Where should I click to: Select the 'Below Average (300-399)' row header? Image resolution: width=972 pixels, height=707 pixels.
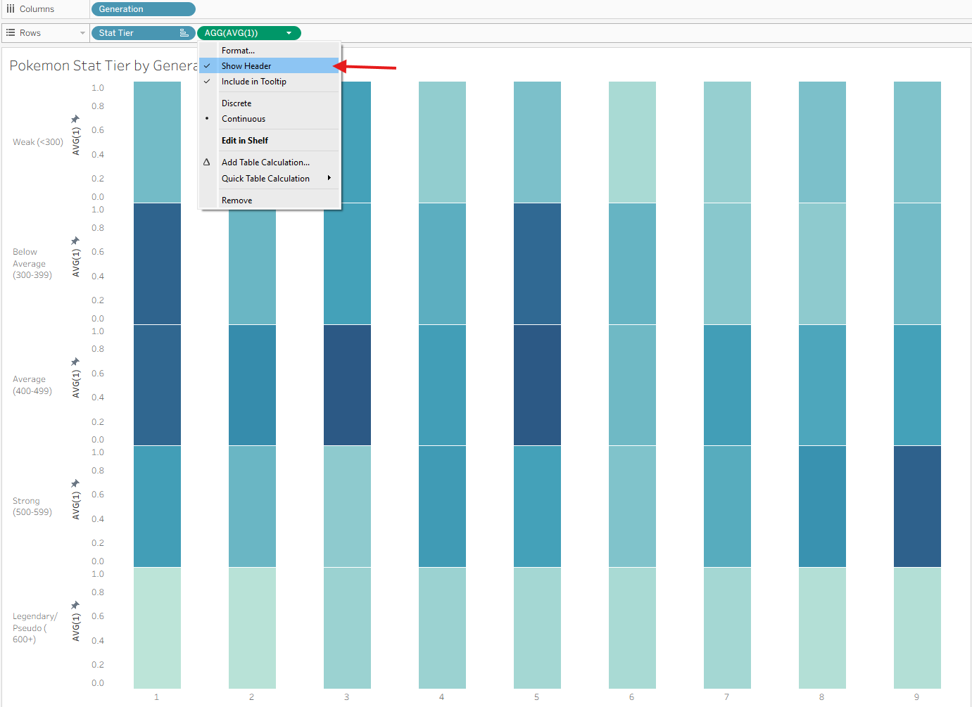tap(32, 263)
